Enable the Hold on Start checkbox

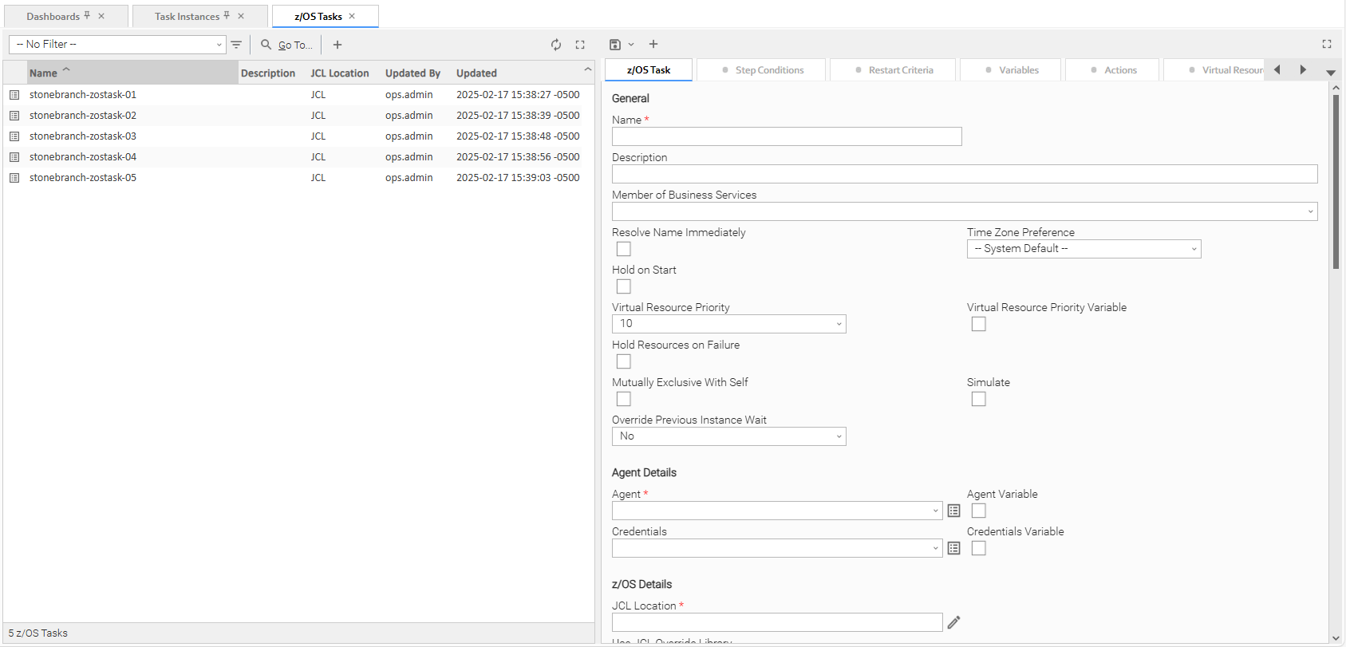coord(624,286)
